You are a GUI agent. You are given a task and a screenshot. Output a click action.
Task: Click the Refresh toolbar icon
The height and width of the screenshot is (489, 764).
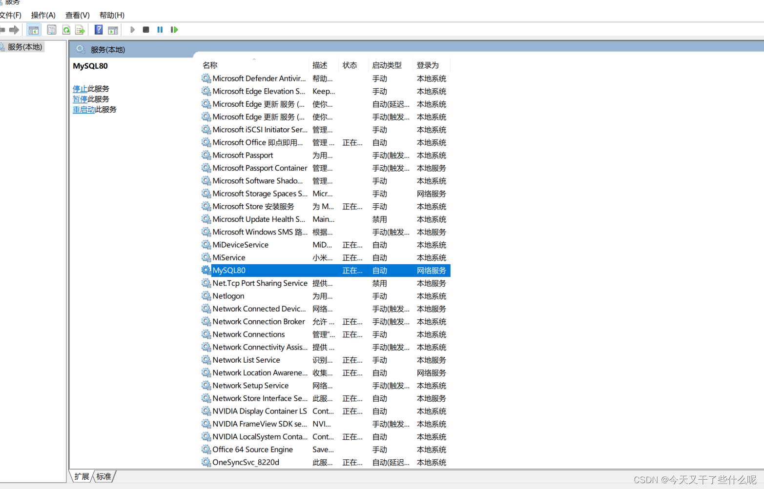point(66,30)
